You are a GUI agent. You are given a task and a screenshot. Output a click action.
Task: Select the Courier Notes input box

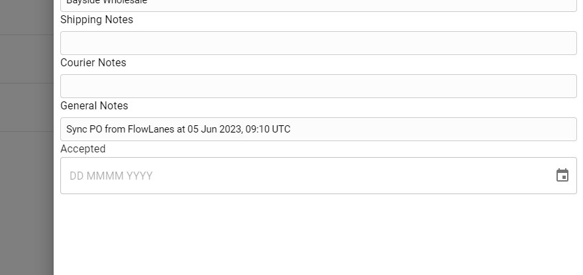click(x=318, y=86)
